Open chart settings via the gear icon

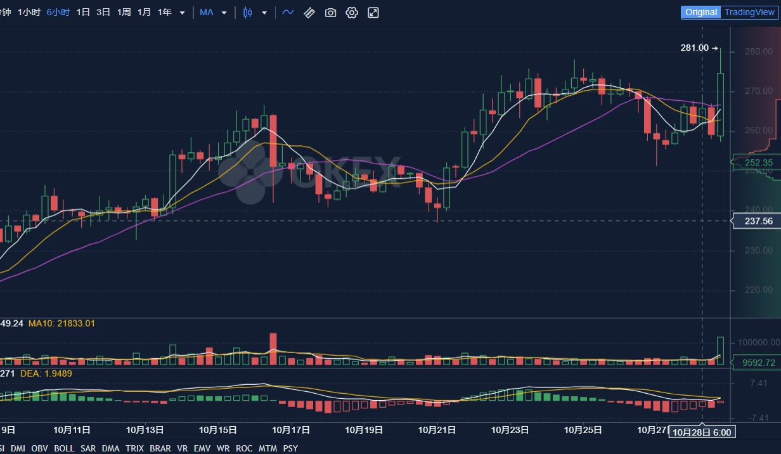(352, 12)
